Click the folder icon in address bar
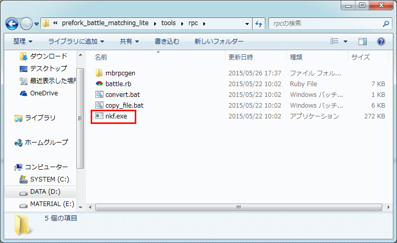397x243 pixels. pos(46,23)
